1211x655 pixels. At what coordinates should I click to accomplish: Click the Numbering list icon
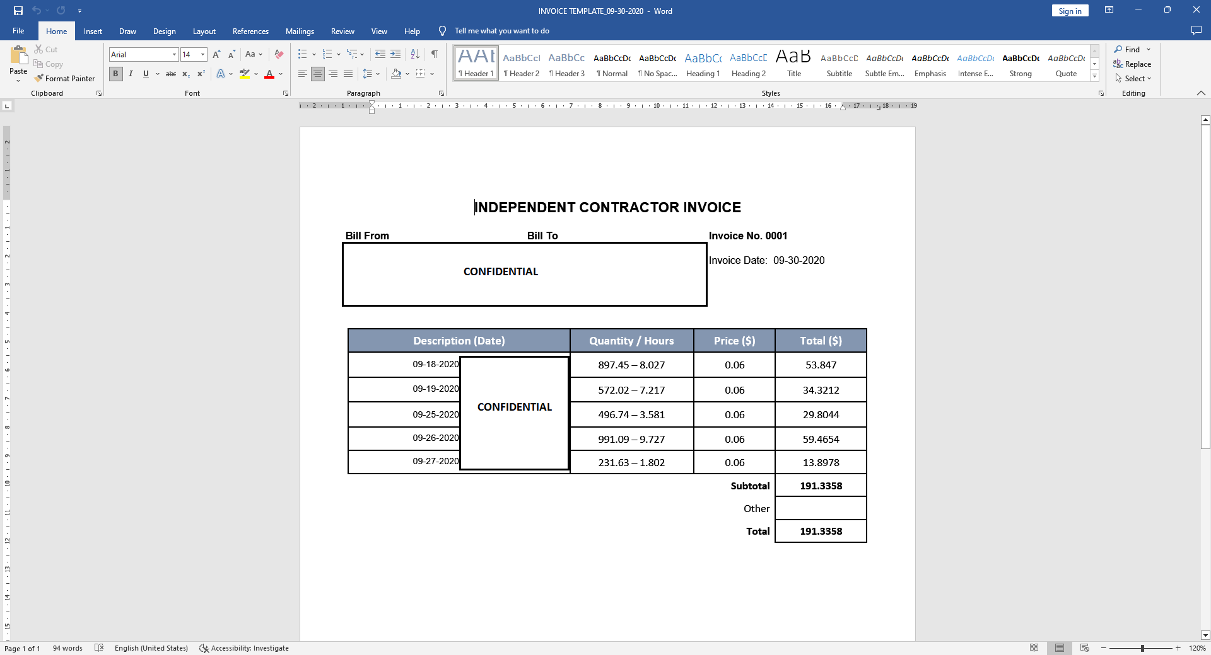tap(327, 55)
